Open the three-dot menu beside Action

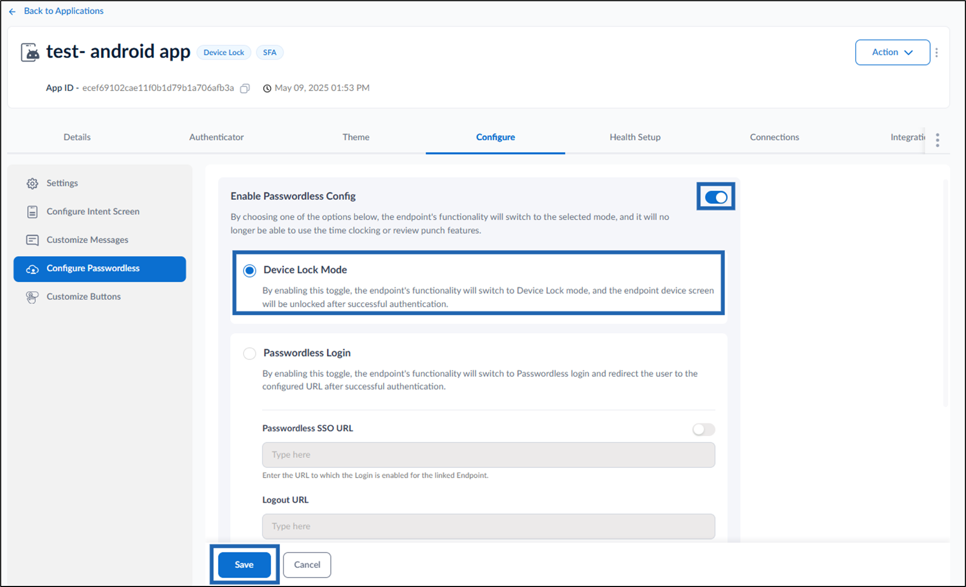pos(936,53)
